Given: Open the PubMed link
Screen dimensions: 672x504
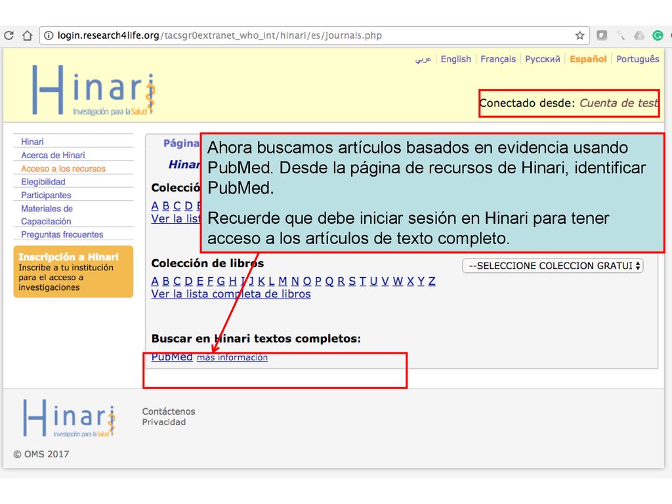Looking at the screenshot, I should [172, 358].
